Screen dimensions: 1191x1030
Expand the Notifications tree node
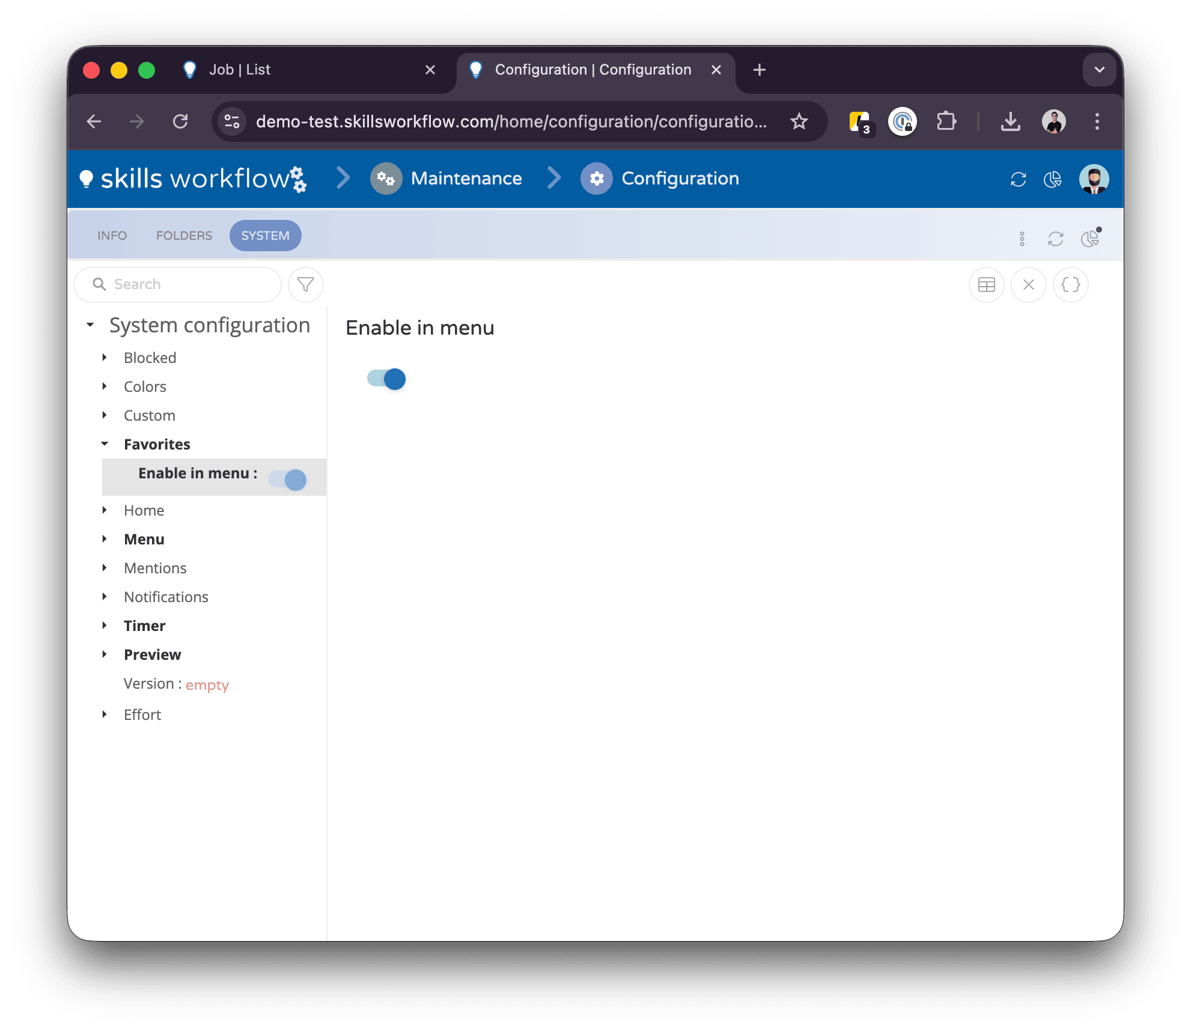point(105,597)
